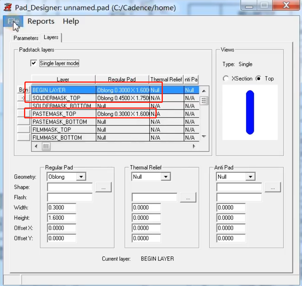The height and width of the screenshot is (286, 302).
Task: Open the Help menu
Action: coord(71,21)
